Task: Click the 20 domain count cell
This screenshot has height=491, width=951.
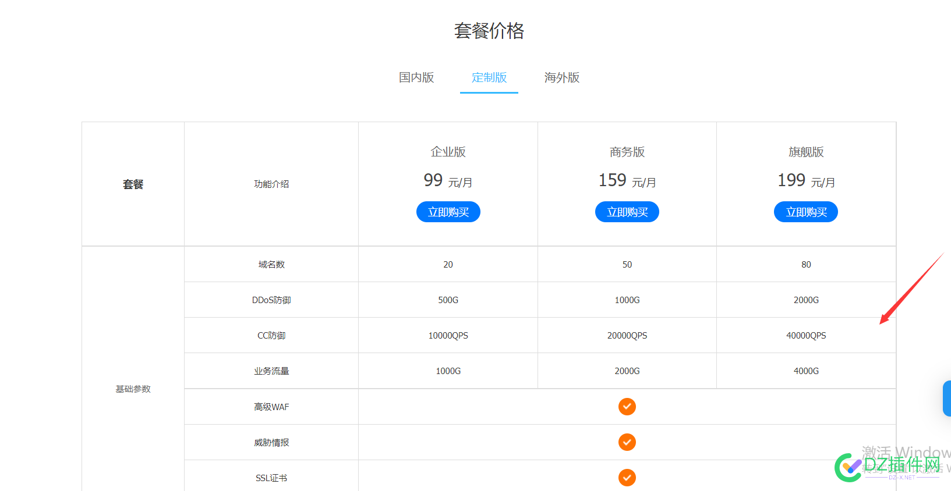Action: (x=448, y=264)
